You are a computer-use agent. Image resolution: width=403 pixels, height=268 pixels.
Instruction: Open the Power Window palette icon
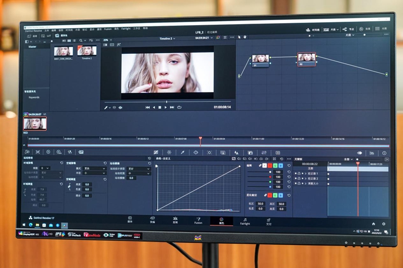196,152
